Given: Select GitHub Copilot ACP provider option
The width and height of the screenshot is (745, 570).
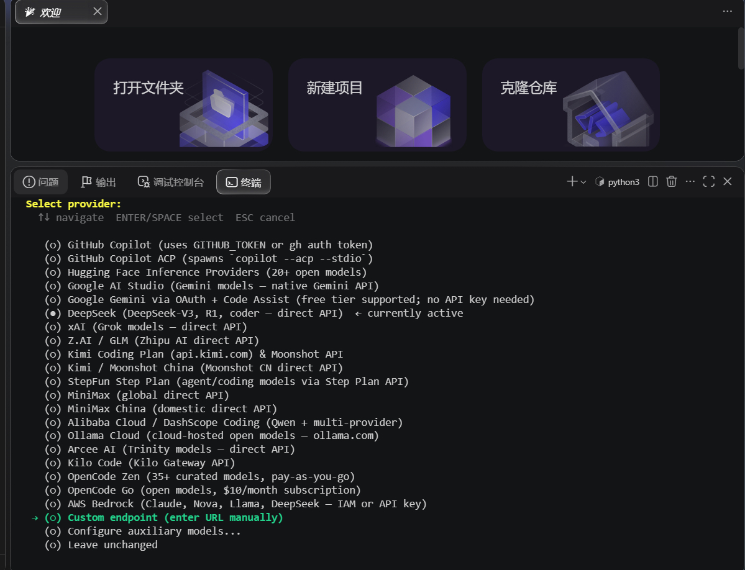Looking at the screenshot, I should 209,259.
